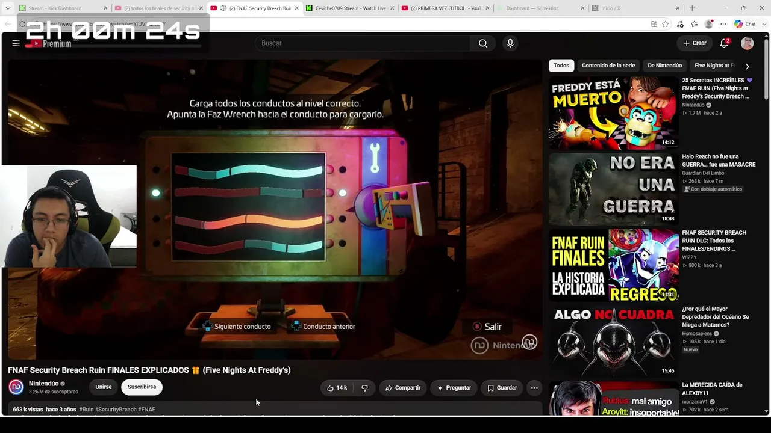Start voice search with the microphone

click(x=510, y=43)
